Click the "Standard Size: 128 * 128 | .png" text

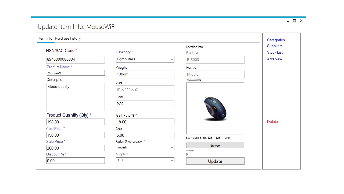pyautogui.click(x=208, y=138)
